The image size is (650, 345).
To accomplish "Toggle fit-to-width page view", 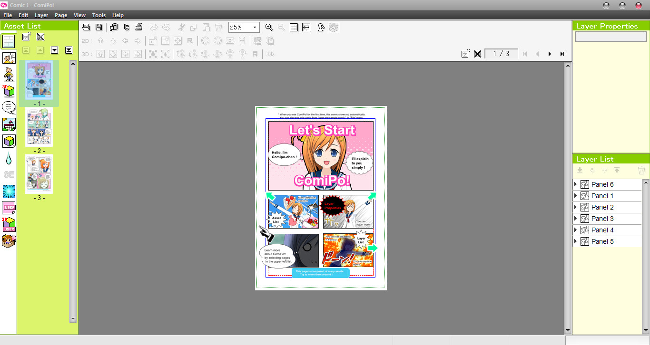I will 306,27.
